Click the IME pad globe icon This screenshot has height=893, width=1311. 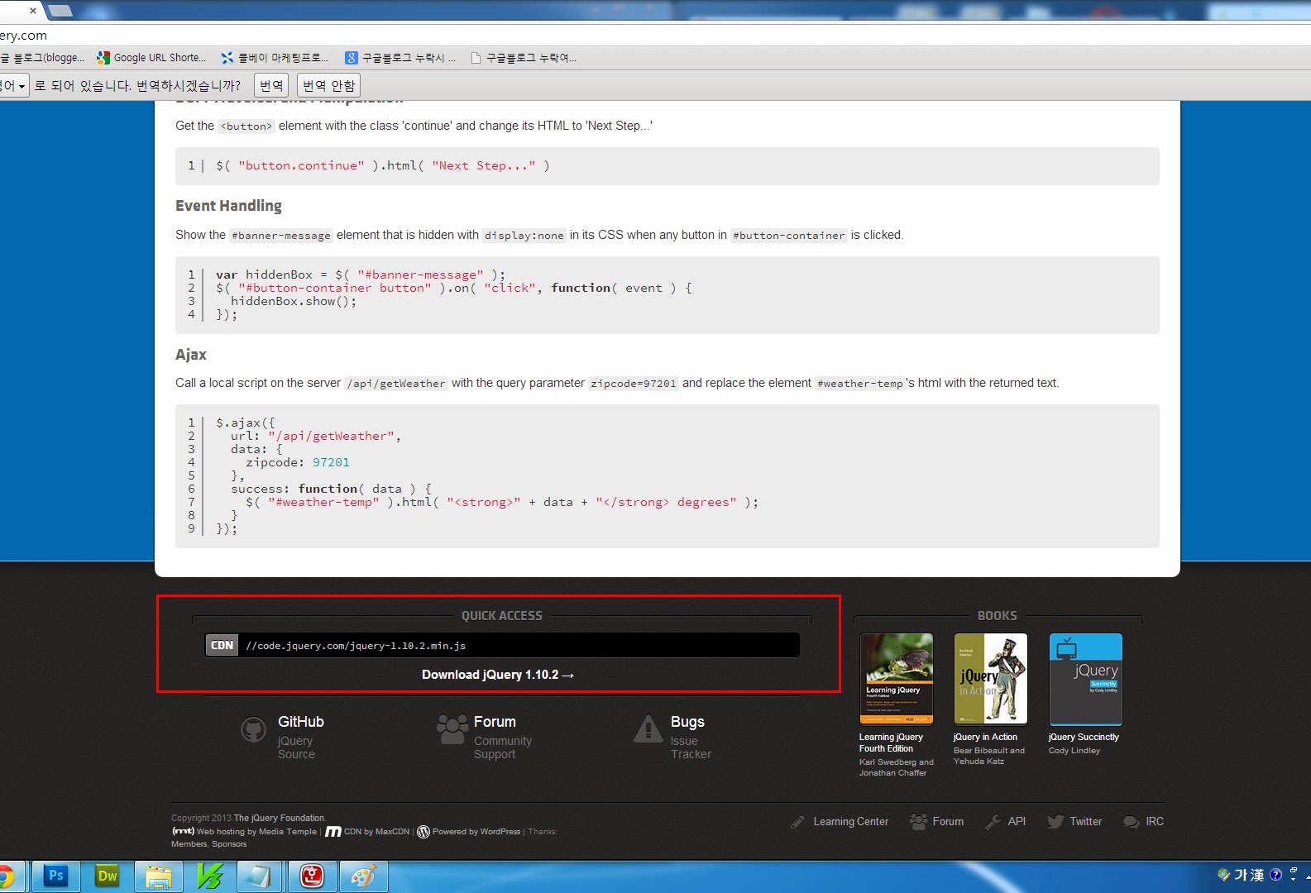point(1224,874)
